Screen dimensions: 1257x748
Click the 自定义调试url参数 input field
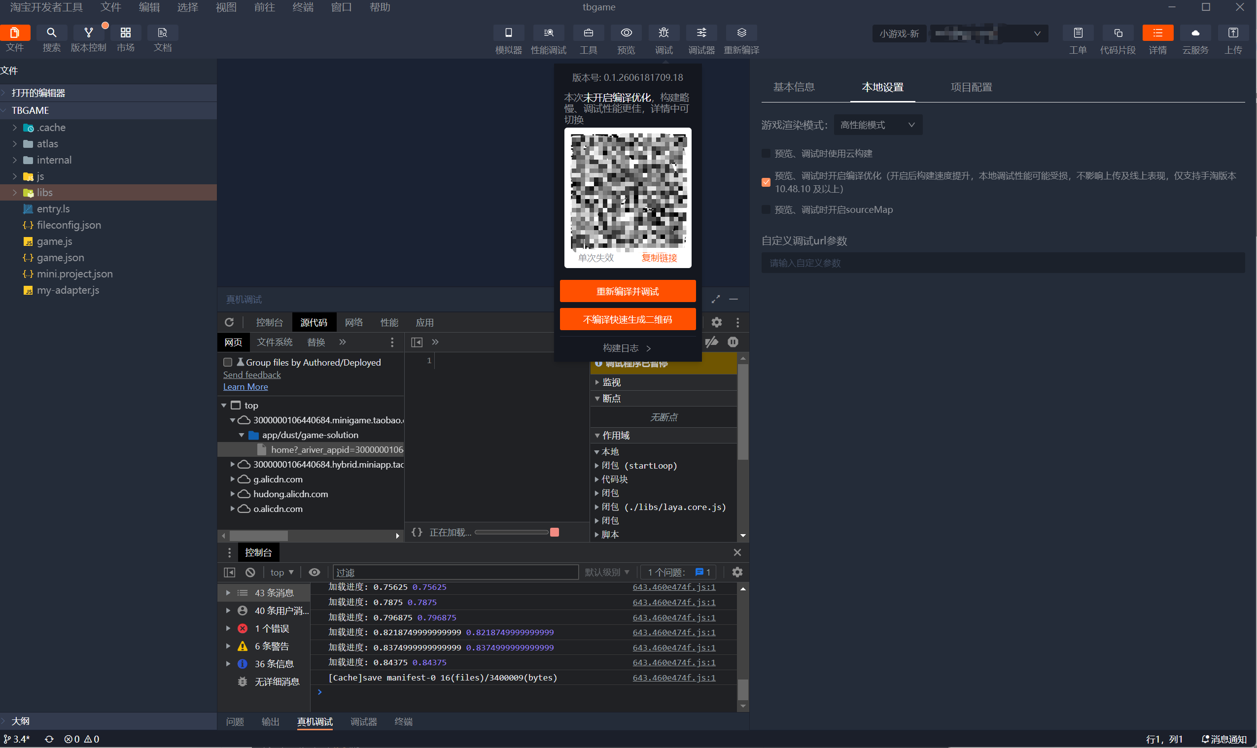coord(1003,263)
